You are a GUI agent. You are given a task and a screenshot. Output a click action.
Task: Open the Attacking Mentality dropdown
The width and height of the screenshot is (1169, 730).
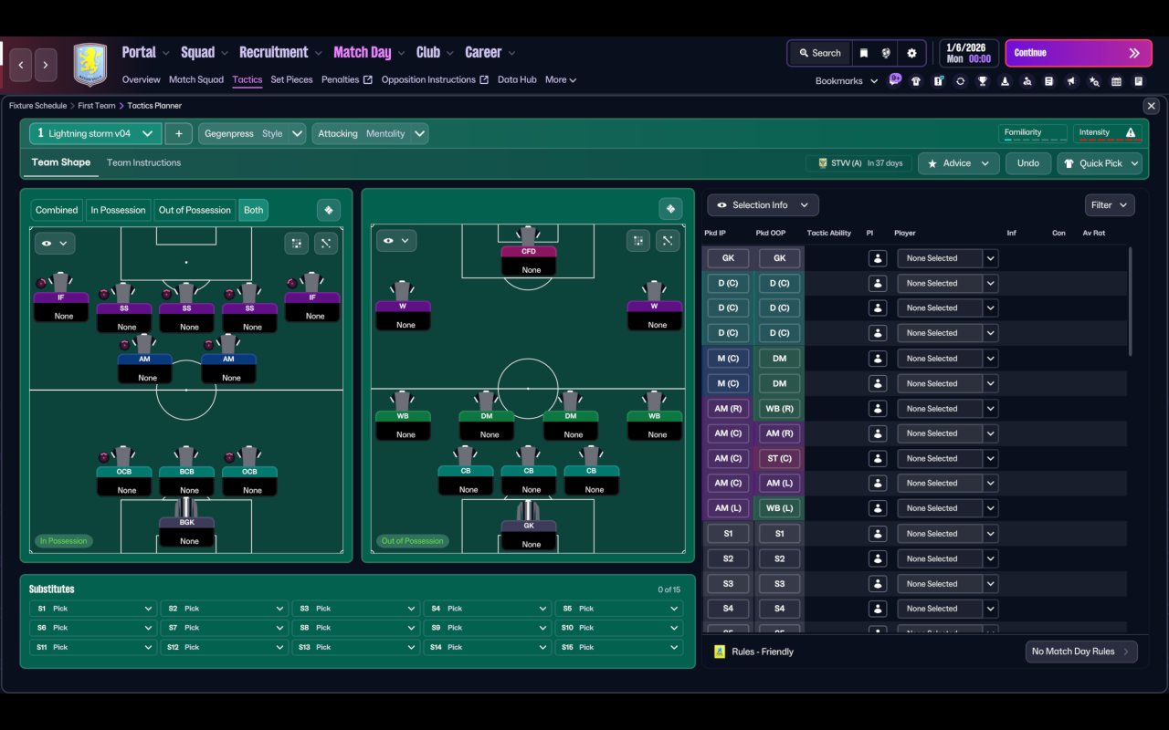pyautogui.click(x=370, y=133)
